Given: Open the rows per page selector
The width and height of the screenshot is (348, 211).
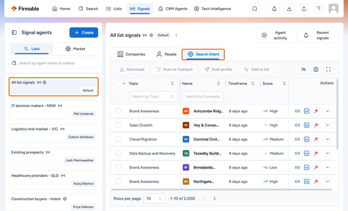Looking at the screenshot, I should [154, 199].
